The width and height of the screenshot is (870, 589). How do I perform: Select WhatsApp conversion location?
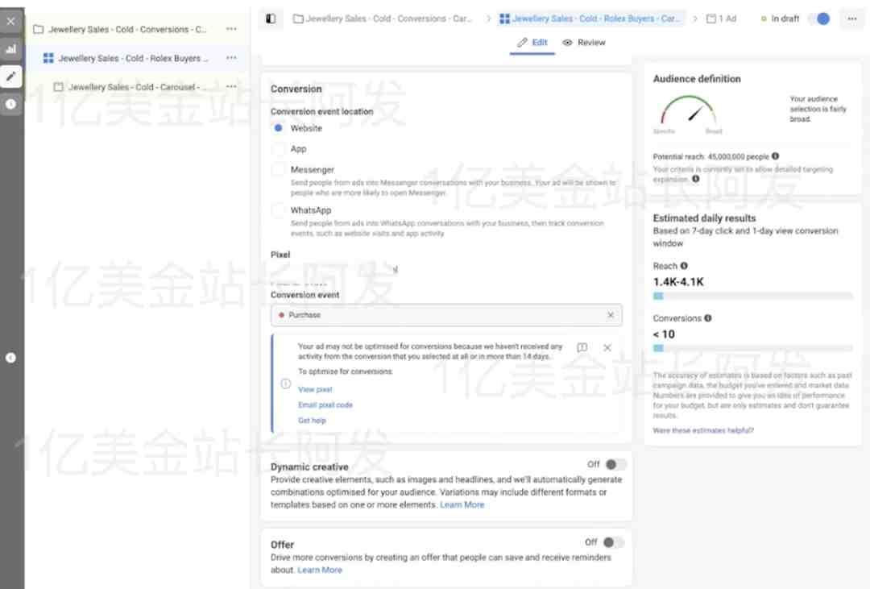coord(279,210)
